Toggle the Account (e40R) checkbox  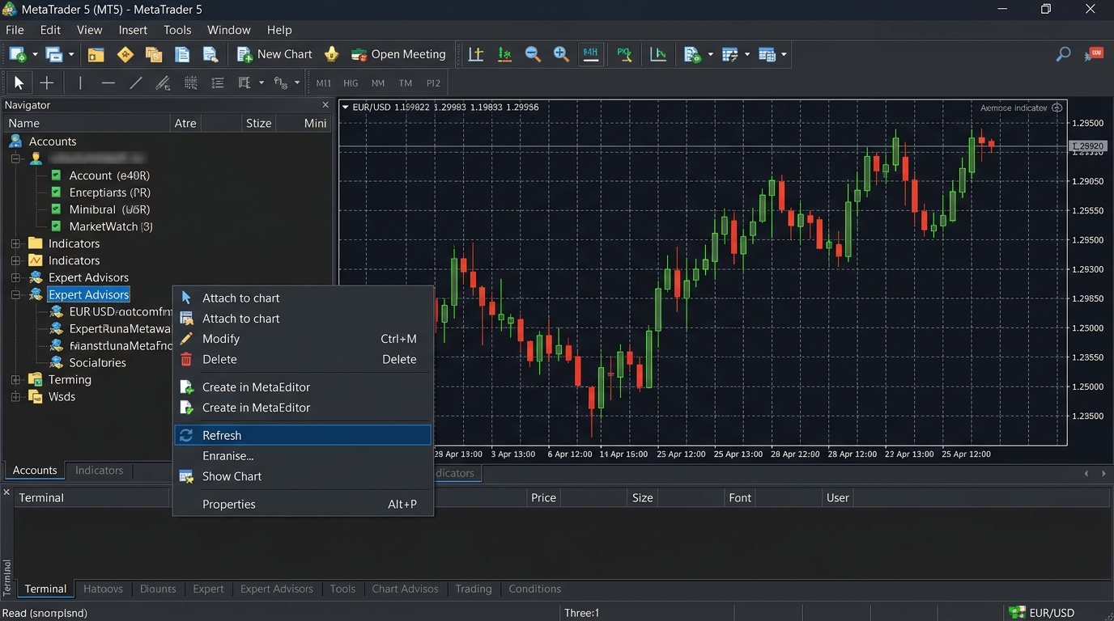(x=56, y=175)
